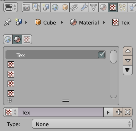Add a new texture with plus button

[118, 112]
